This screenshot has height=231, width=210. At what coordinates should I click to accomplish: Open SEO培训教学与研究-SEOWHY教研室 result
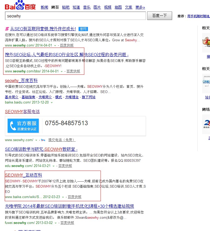(41, 149)
